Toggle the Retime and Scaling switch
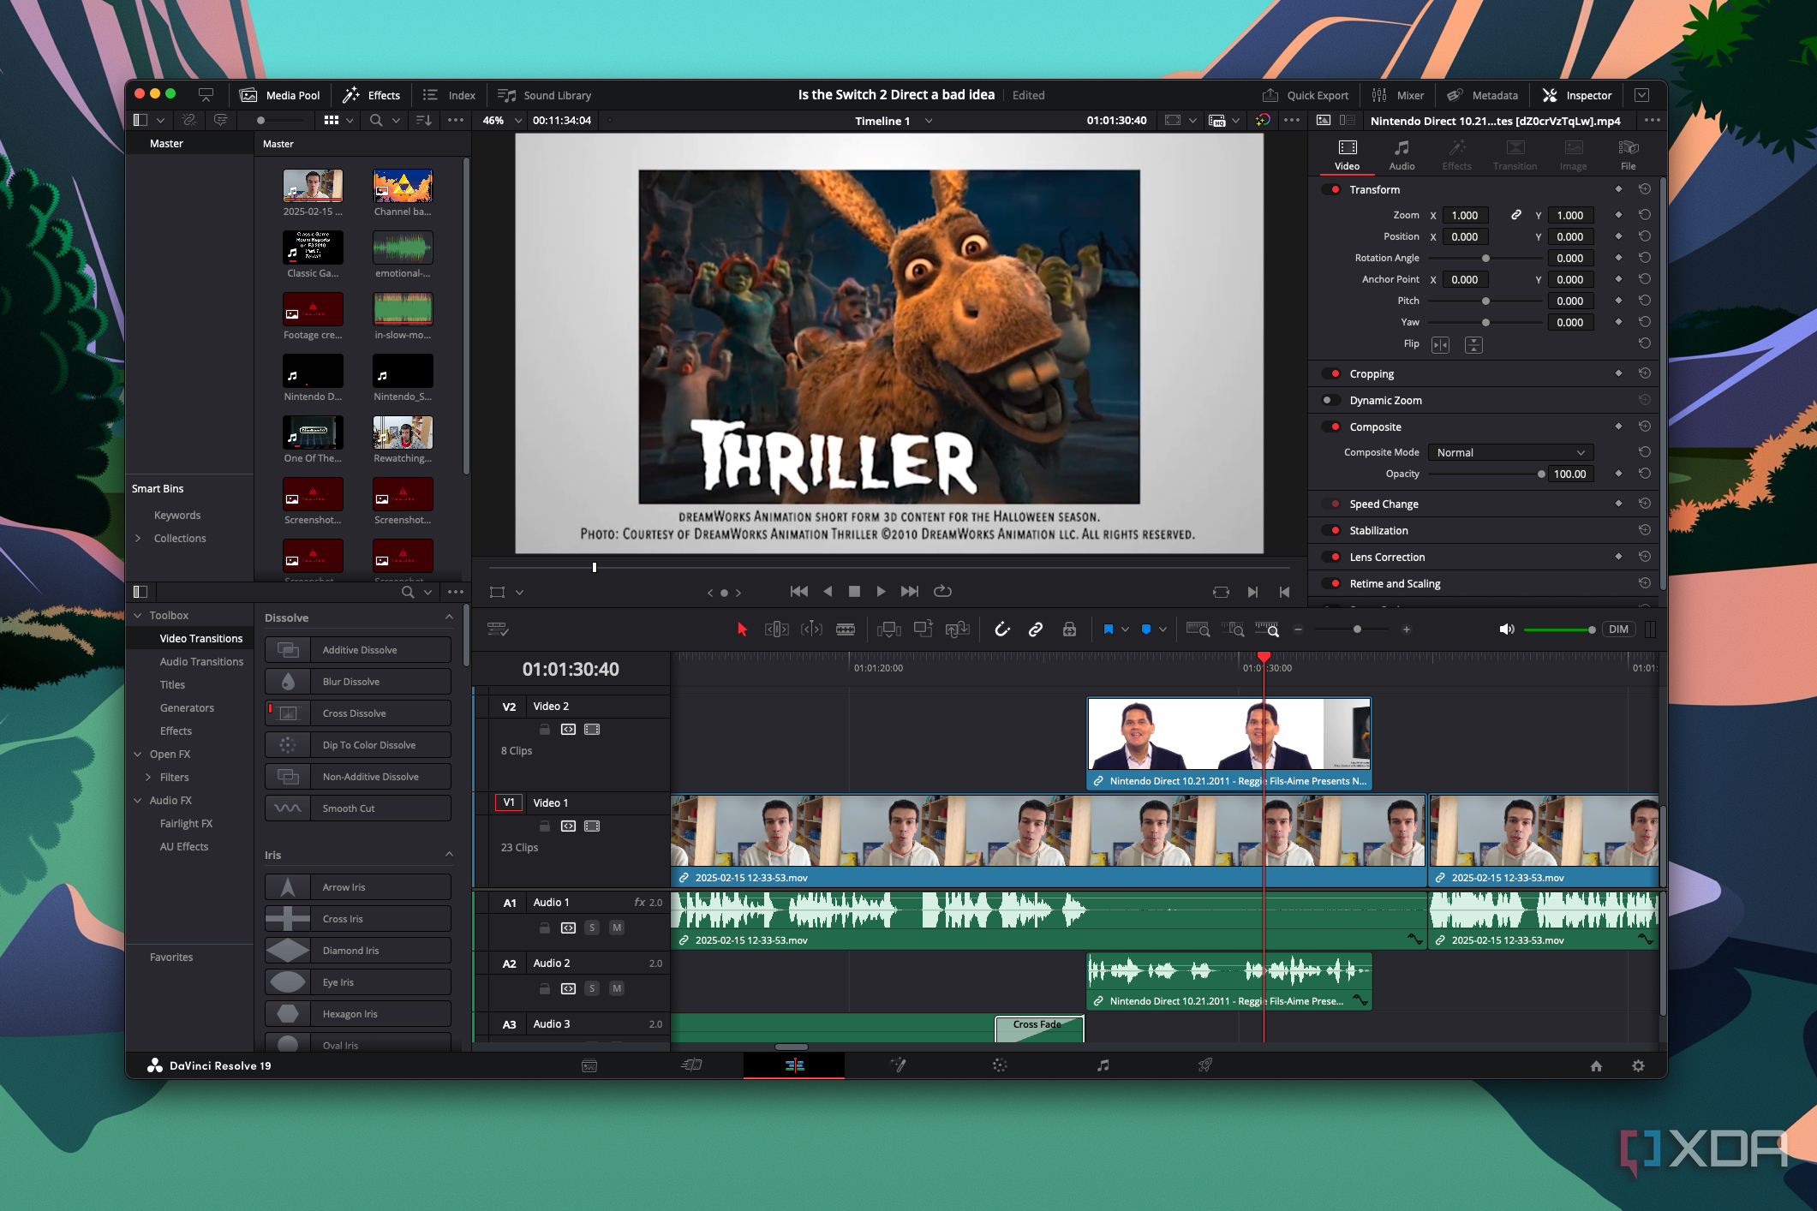Screen dimensions: 1817x1211 (1331, 583)
